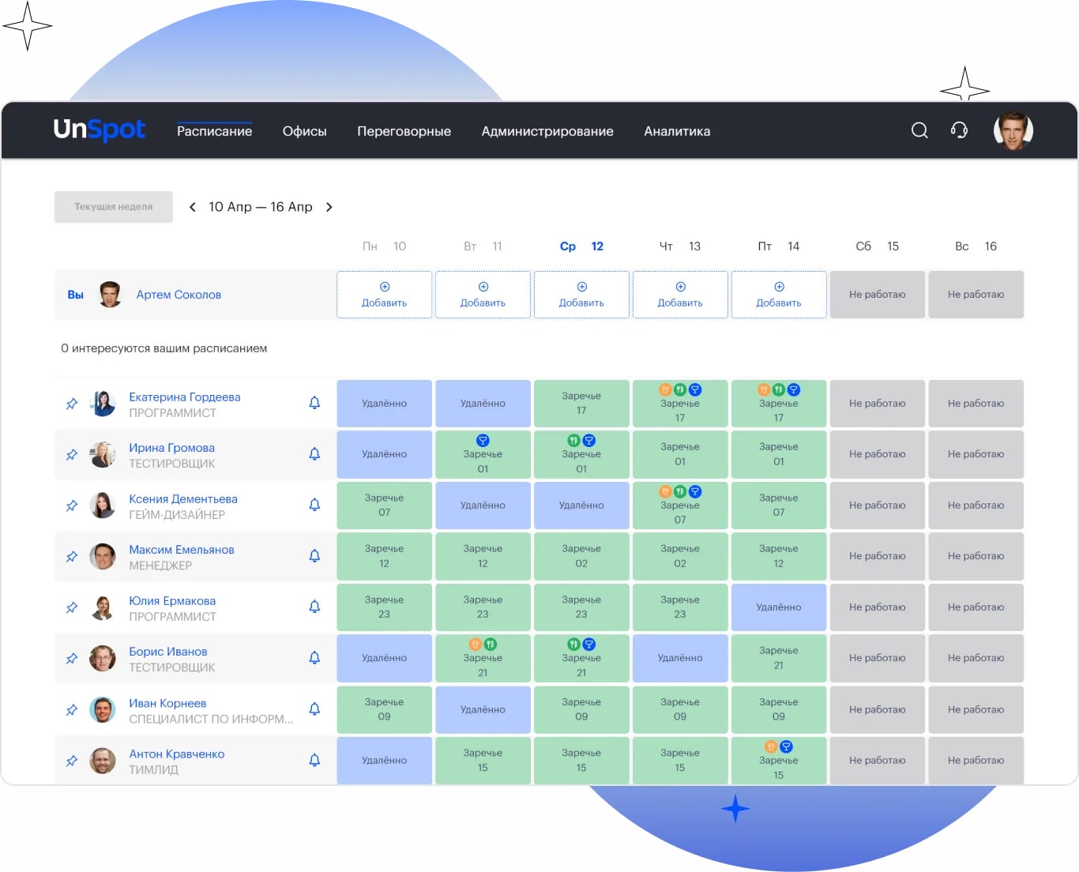Click cutlery icon in Ирина Громова Wednesday cell
The image size is (1079, 872).
click(x=574, y=441)
